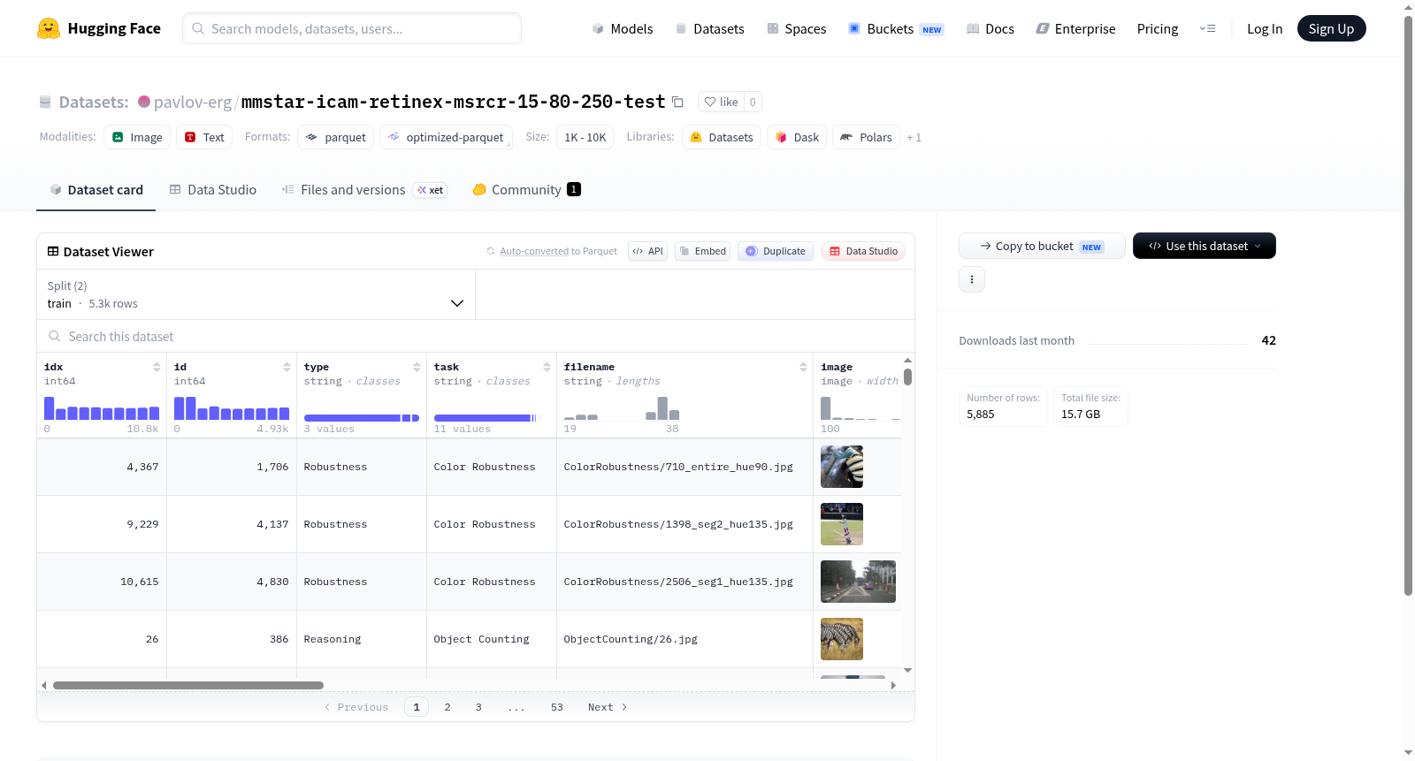
Task: Click the Duplicate button
Action: (776, 251)
